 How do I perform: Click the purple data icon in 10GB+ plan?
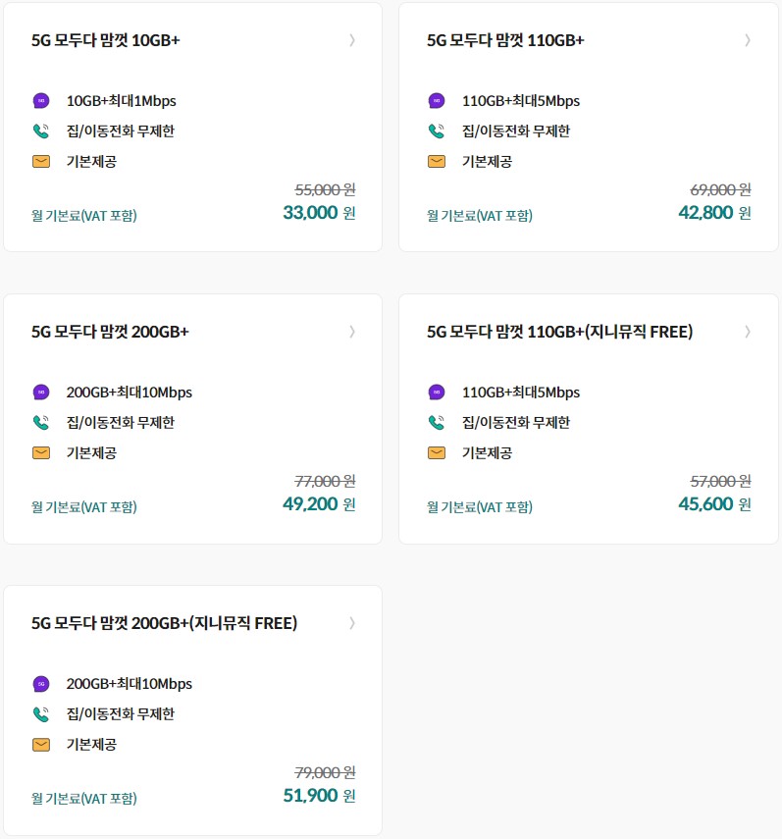pyautogui.click(x=41, y=101)
